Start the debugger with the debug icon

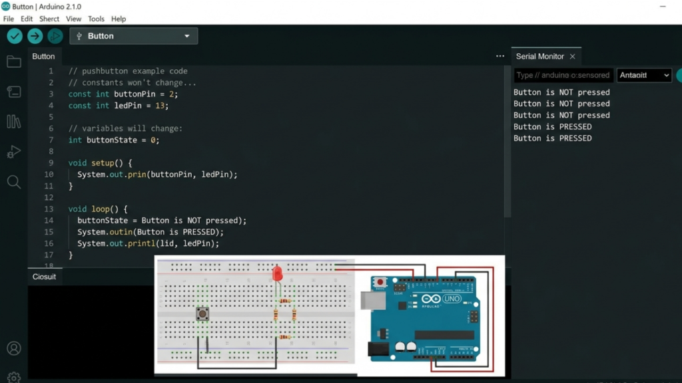tap(55, 36)
